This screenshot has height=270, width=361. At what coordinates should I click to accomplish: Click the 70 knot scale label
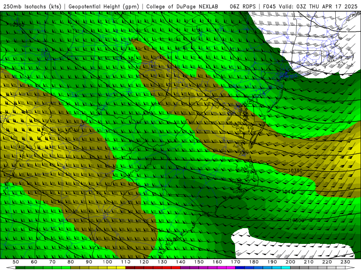click(52, 262)
